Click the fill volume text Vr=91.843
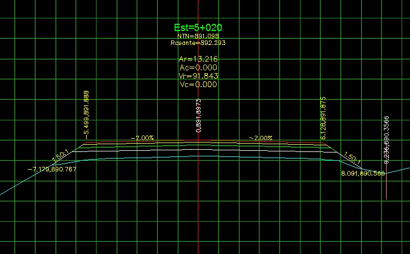Viewport: 410px width, 254px height. (198, 76)
